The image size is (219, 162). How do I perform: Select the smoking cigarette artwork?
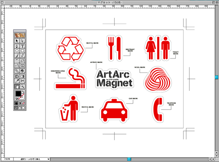(x=70, y=78)
